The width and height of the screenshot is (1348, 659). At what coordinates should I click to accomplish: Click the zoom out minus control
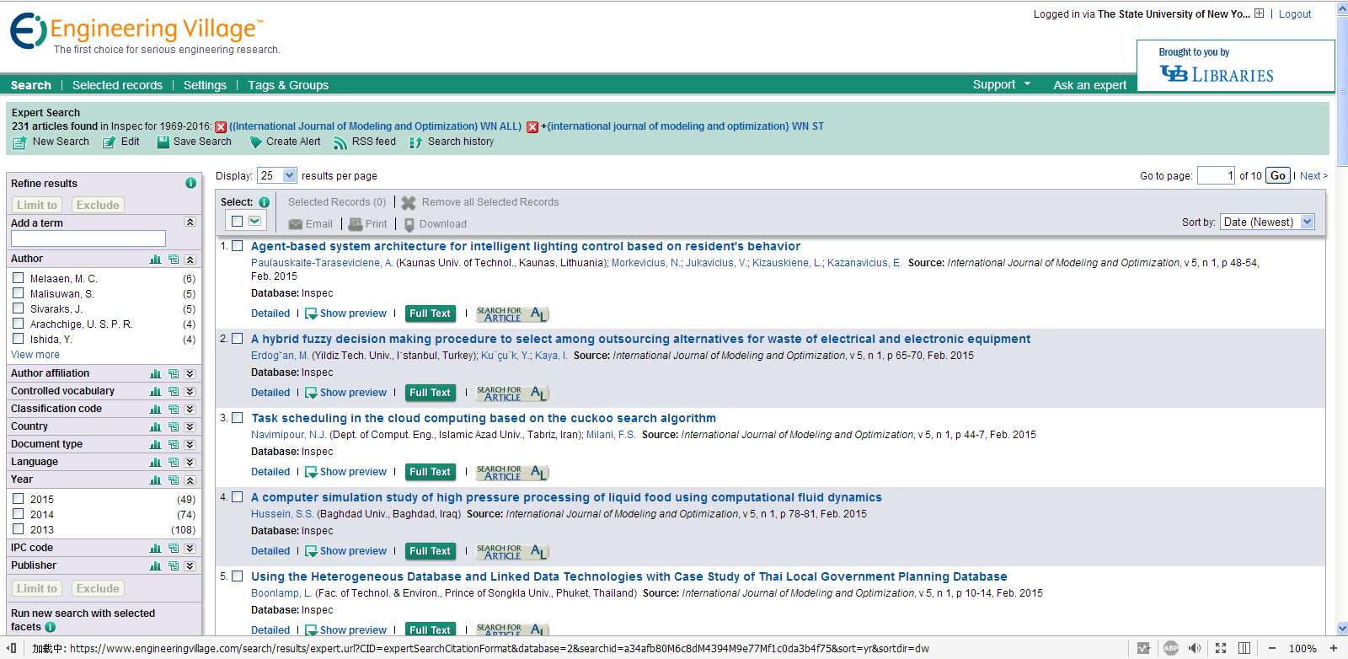[x=1272, y=648]
